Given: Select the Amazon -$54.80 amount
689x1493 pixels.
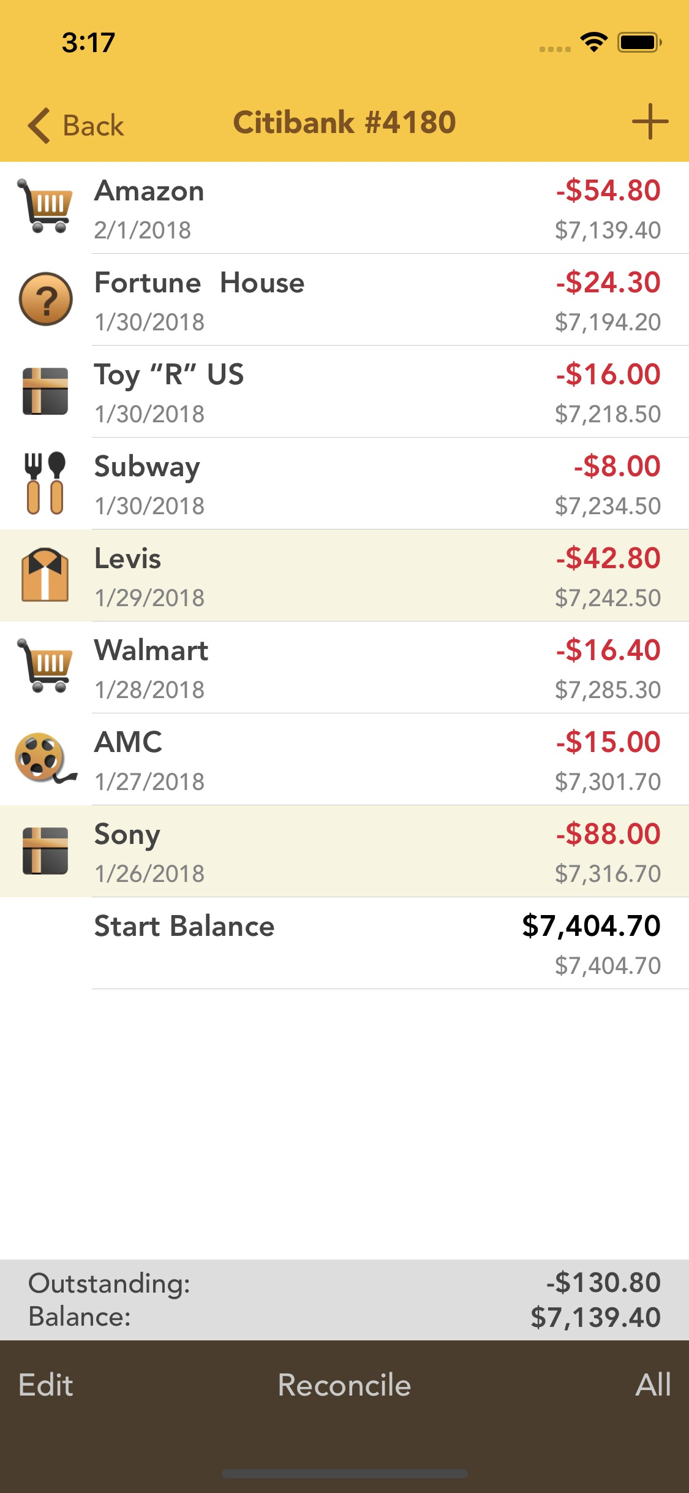Looking at the screenshot, I should click(x=608, y=191).
